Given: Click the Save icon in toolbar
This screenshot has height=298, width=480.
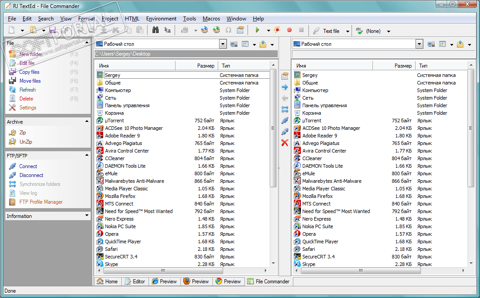Looking at the screenshot, I should [x=52, y=30].
